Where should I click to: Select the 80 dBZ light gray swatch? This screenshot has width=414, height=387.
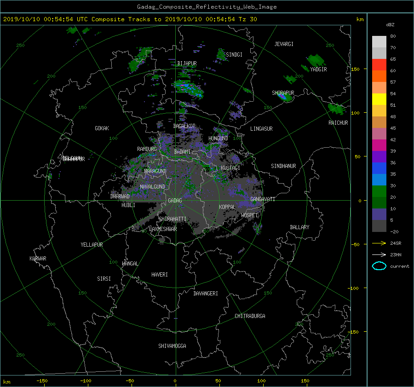[379, 41]
